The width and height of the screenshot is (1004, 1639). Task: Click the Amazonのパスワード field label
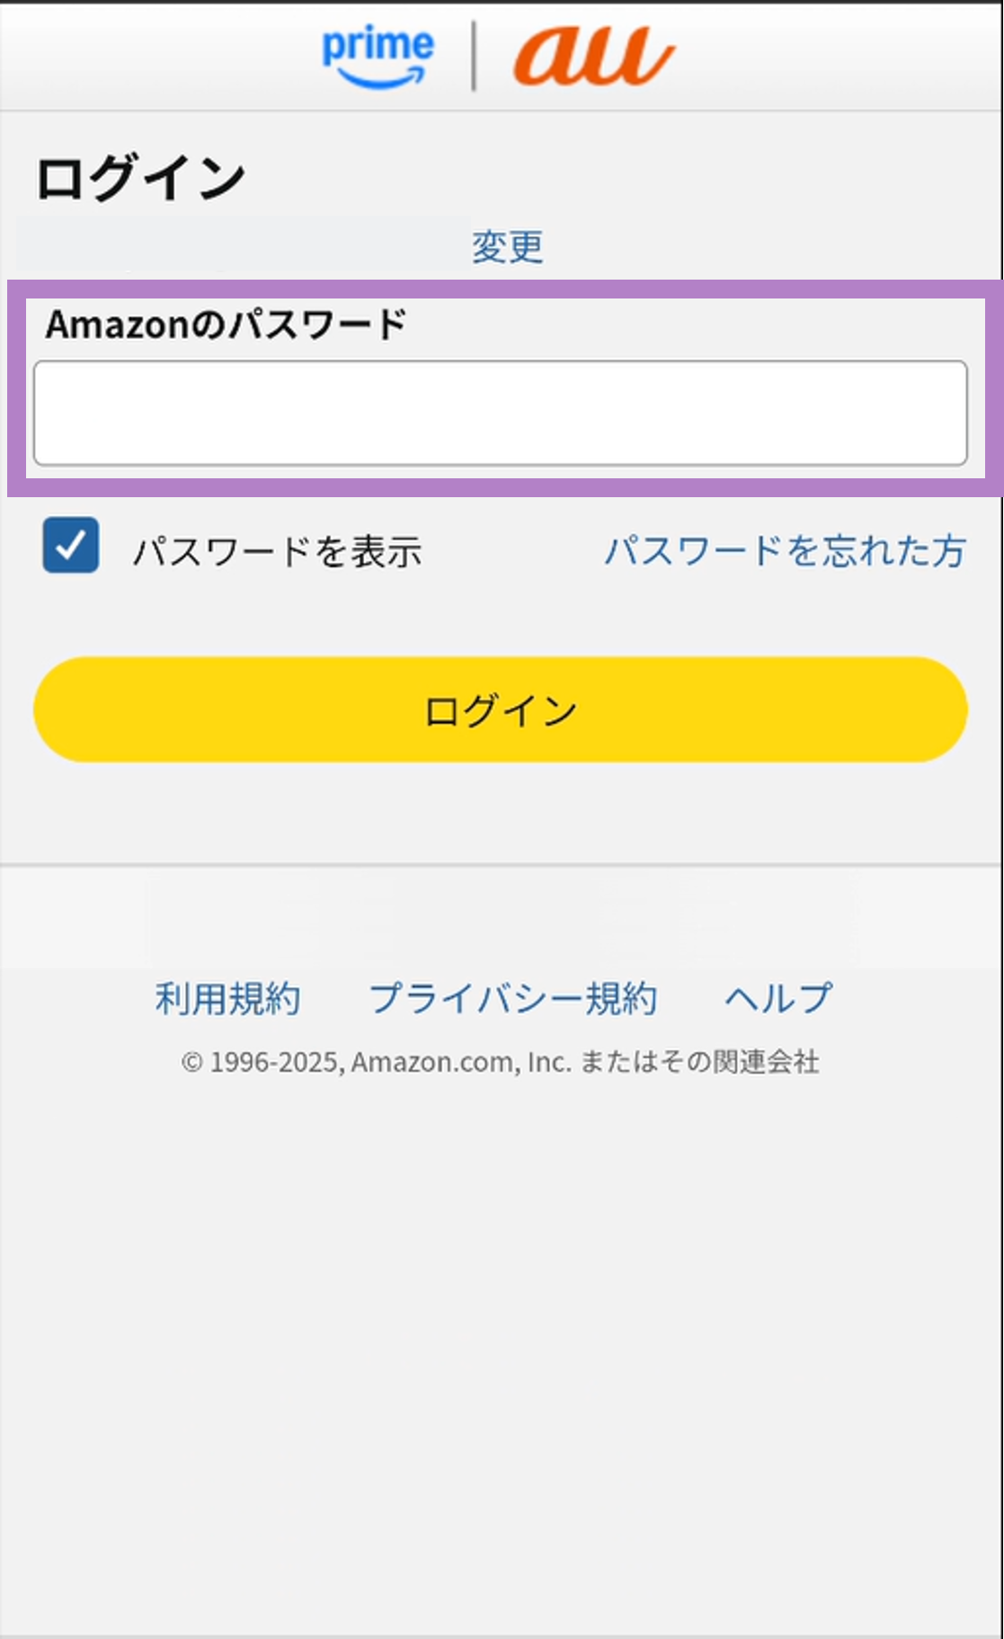(227, 325)
